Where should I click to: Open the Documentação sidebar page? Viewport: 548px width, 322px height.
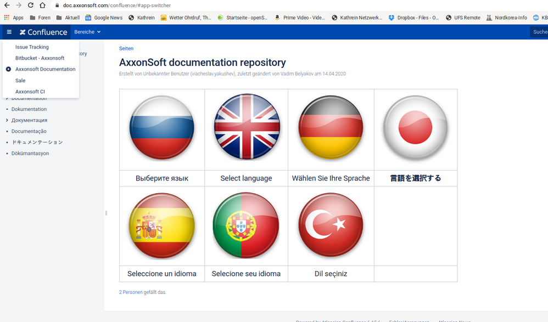coord(29,131)
